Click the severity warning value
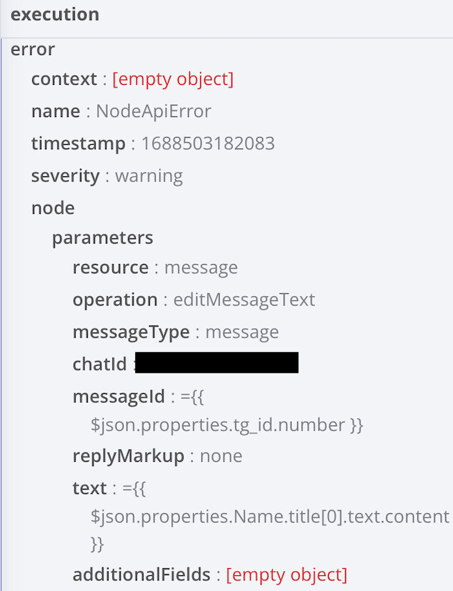 pos(149,176)
